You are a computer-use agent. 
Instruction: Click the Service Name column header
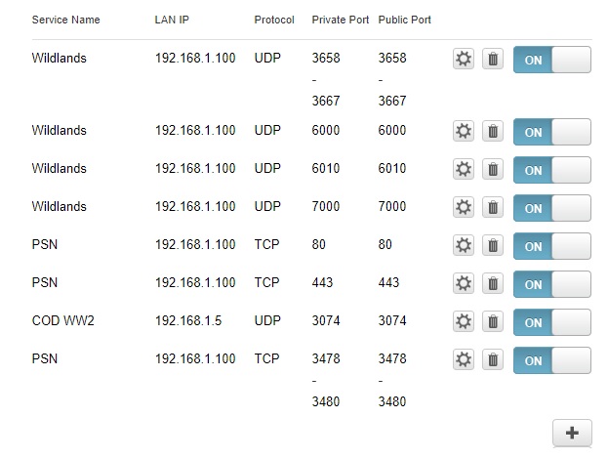coord(65,20)
